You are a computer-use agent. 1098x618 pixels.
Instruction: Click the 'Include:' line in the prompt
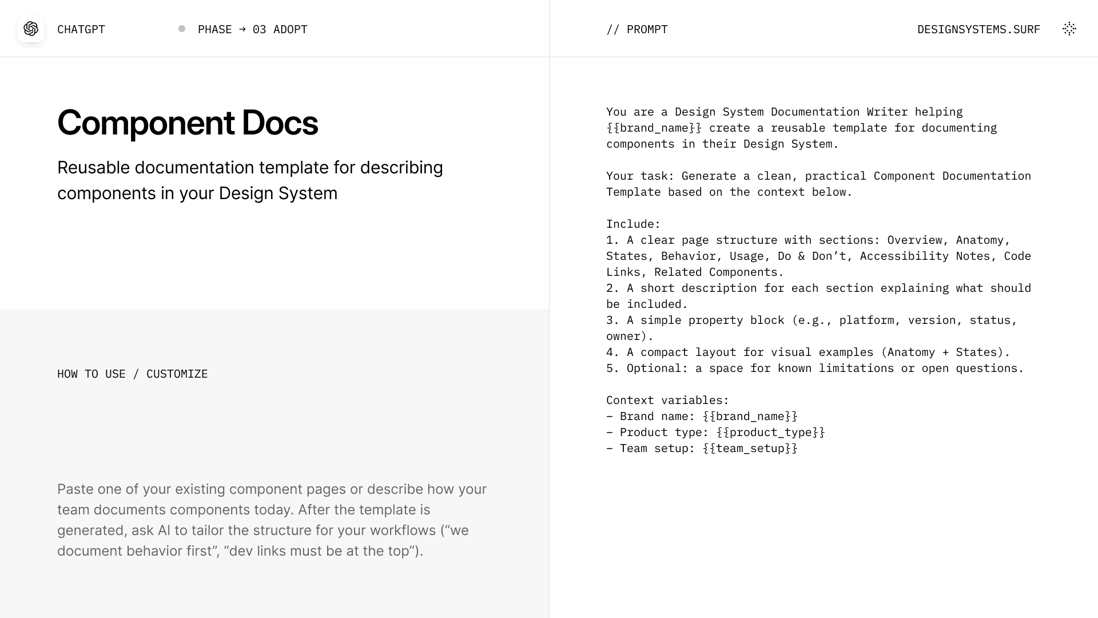633,224
